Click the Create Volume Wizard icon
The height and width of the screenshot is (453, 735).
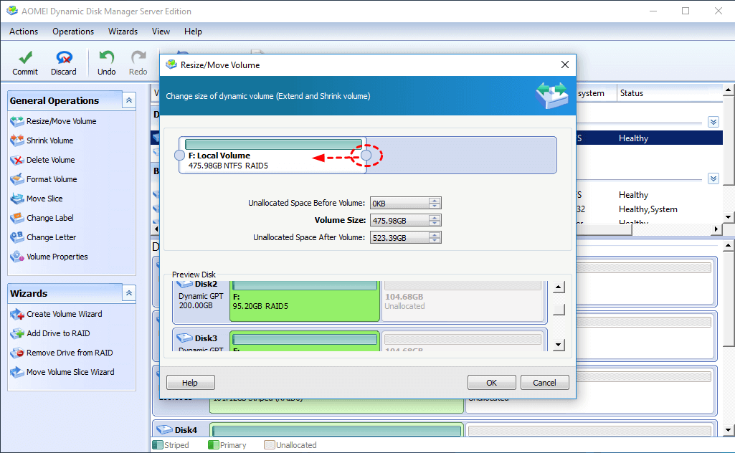point(17,315)
